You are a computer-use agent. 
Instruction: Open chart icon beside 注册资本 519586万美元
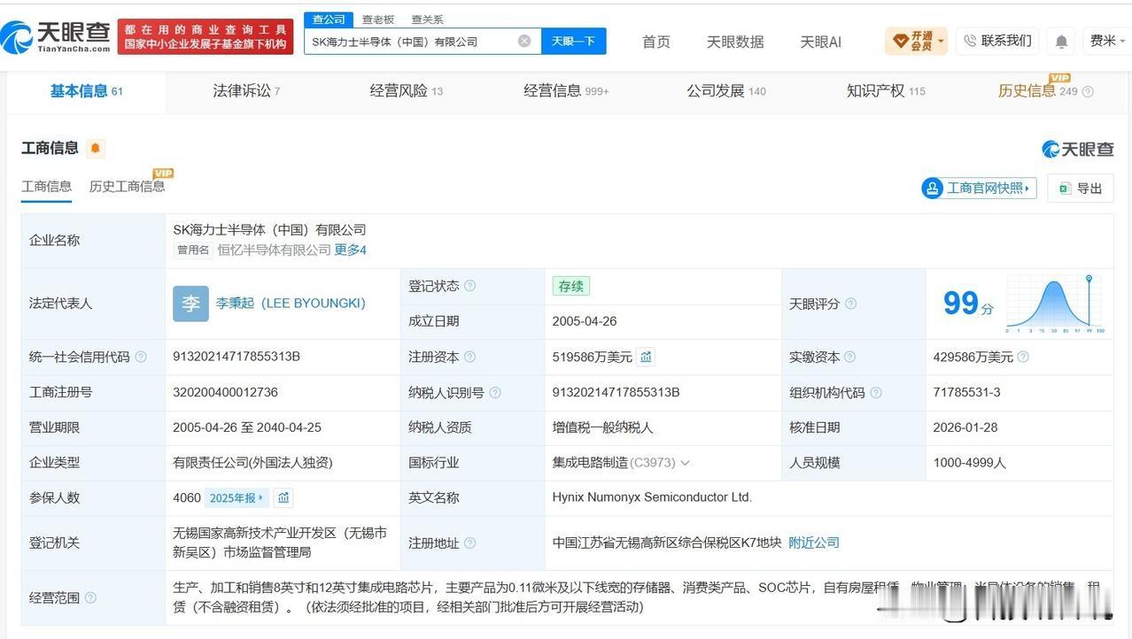point(646,357)
